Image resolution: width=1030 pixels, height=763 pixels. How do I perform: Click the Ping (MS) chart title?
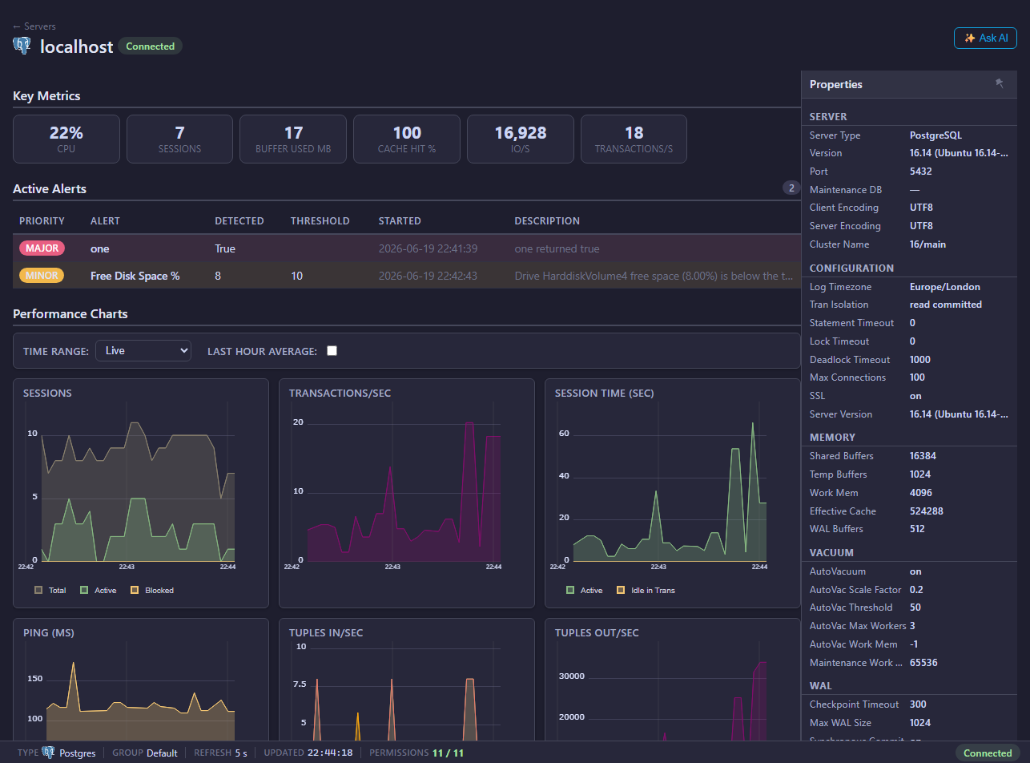pyautogui.click(x=49, y=633)
